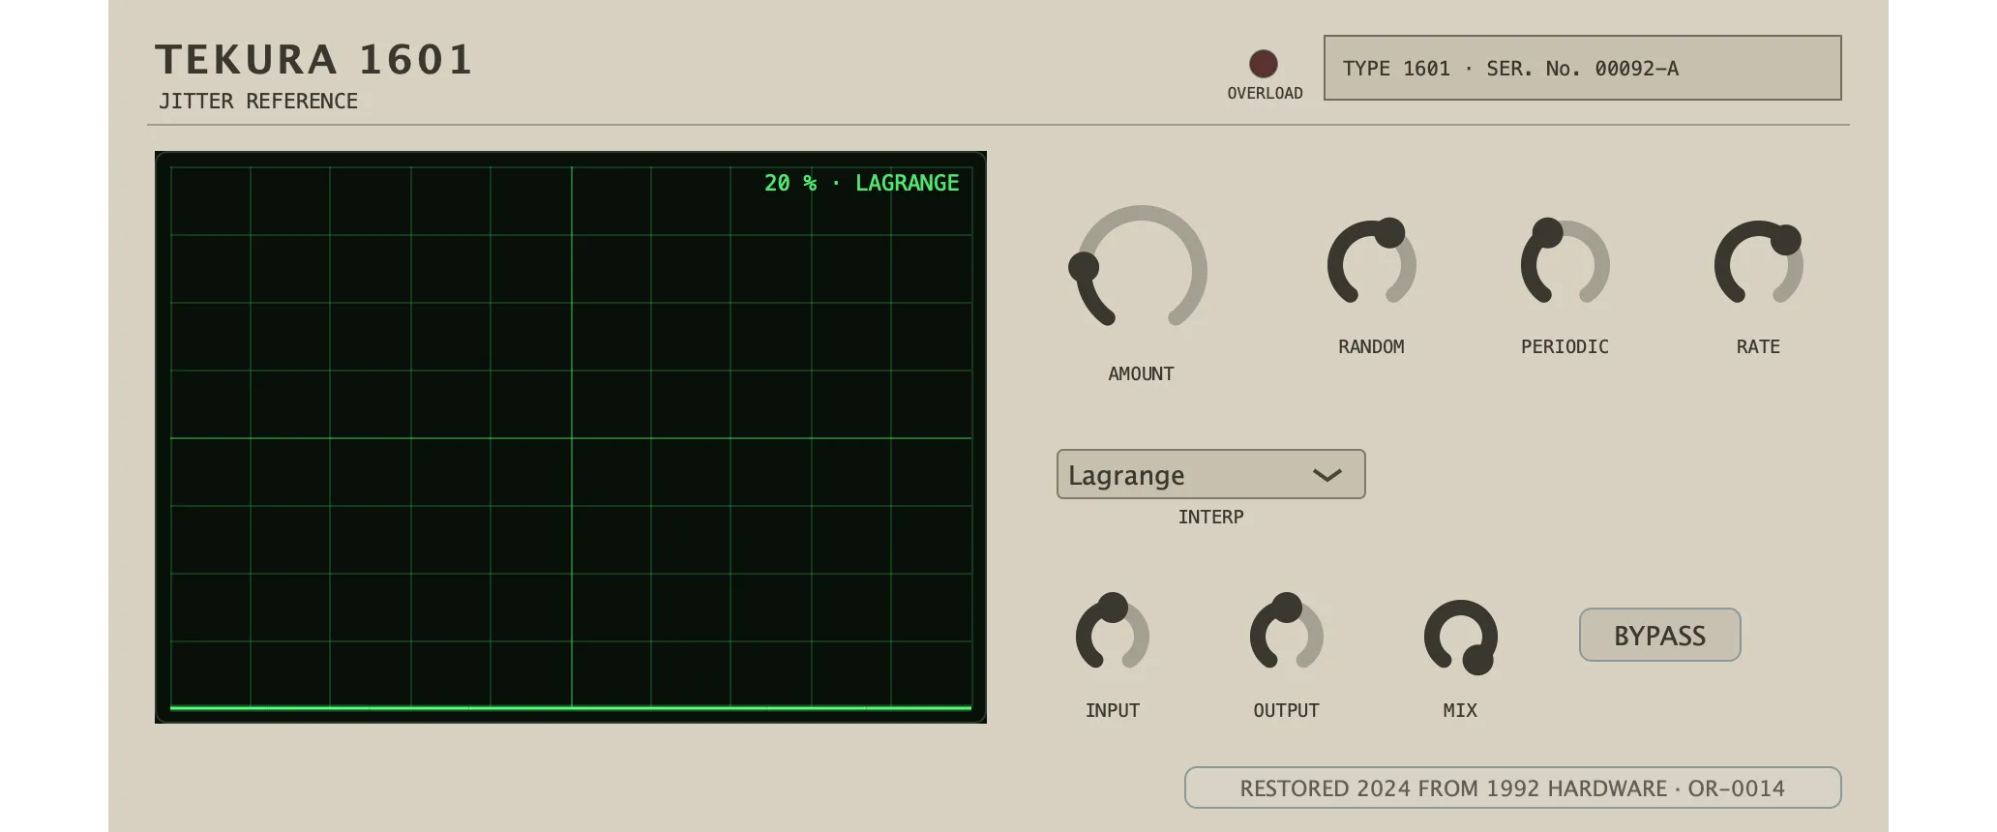
Task: Select the MIX knob
Action: tap(1460, 637)
